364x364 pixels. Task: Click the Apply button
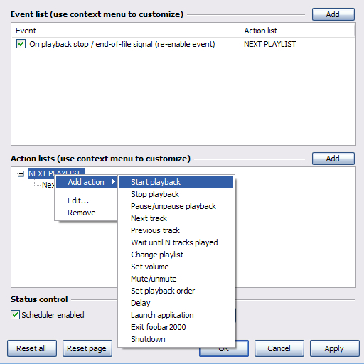(334, 348)
